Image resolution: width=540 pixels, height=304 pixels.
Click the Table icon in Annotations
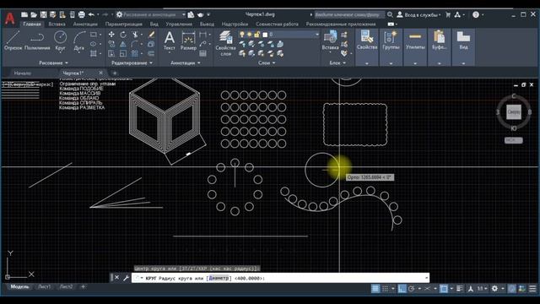[202, 53]
